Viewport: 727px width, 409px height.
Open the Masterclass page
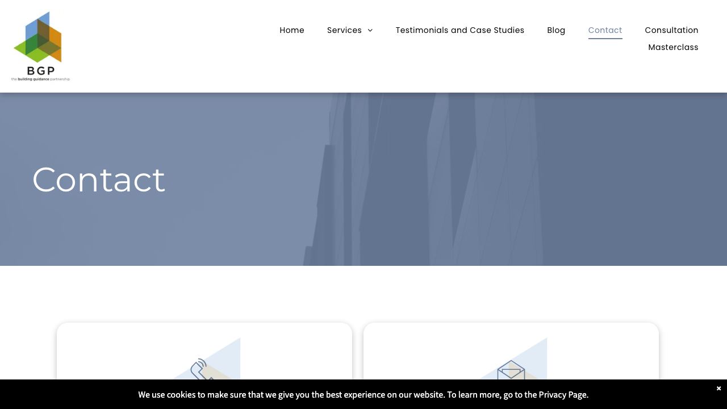(x=673, y=47)
